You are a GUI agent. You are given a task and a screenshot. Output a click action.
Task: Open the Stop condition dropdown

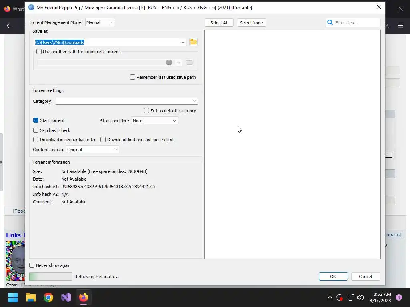point(155,121)
